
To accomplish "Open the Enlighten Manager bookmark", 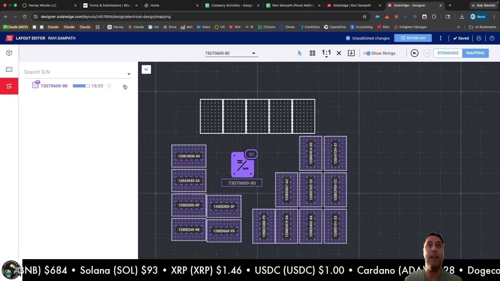I will coord(410,27).
